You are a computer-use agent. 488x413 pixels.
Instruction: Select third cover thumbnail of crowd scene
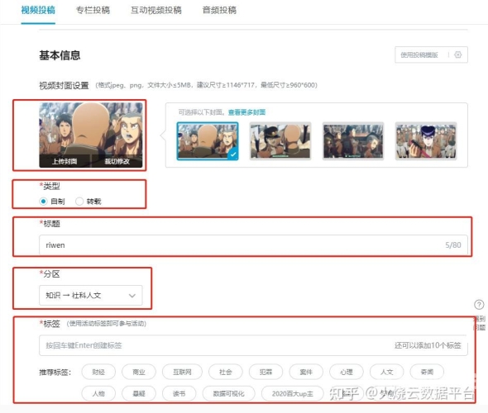pos(353,141)
